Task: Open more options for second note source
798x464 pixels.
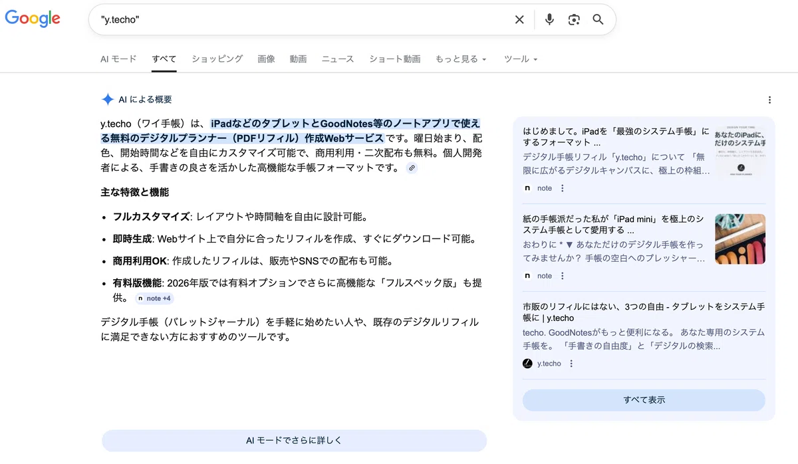Action: pyautogui.click(x=562, y=276)
